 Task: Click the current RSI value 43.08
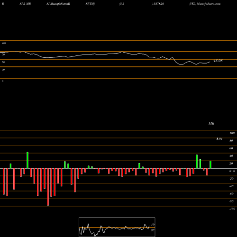pyautogui.click(x=218, y=61)
